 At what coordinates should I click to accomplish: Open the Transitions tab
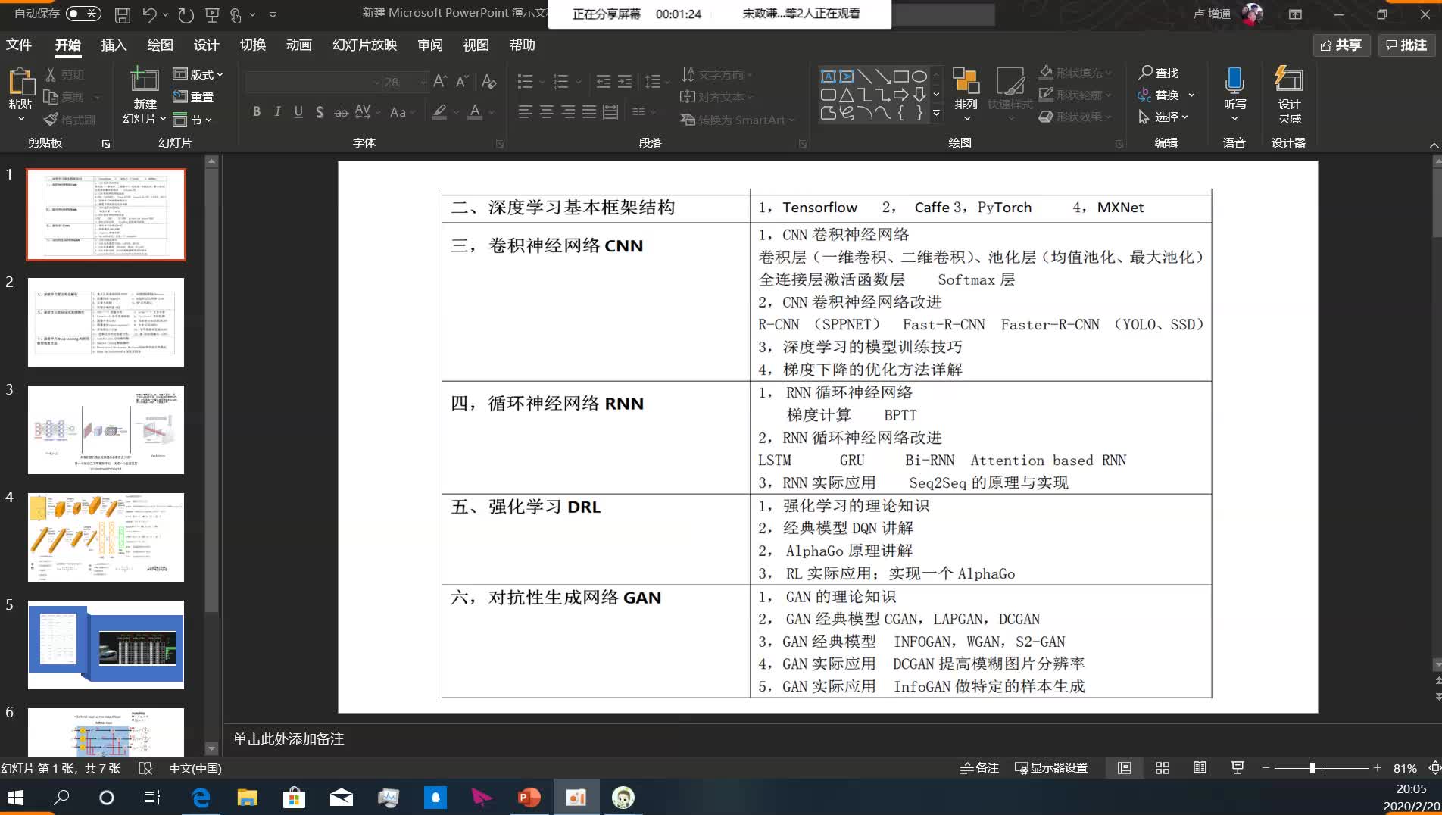point(253,45)
